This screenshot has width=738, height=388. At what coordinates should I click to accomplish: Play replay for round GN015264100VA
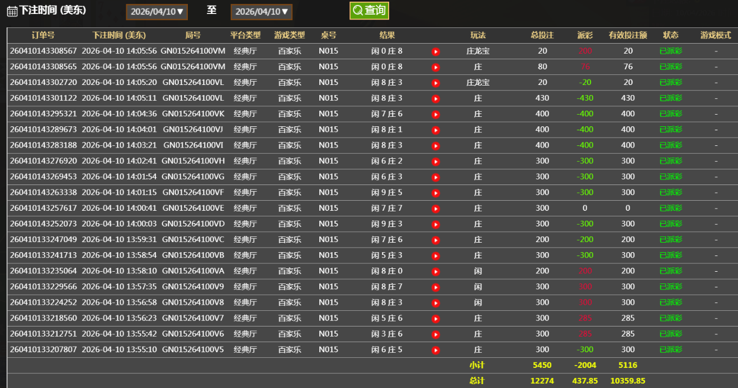[x=436, y=271]
